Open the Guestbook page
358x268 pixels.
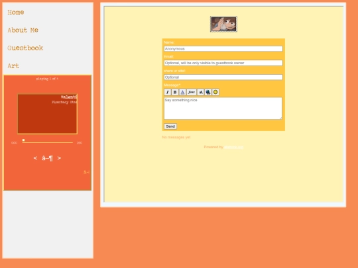[x=25, y=48]
